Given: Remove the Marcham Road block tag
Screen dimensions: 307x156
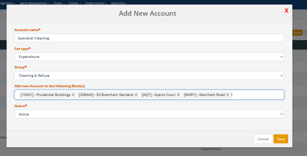Looking at the screenshot, I should [228, 95].
